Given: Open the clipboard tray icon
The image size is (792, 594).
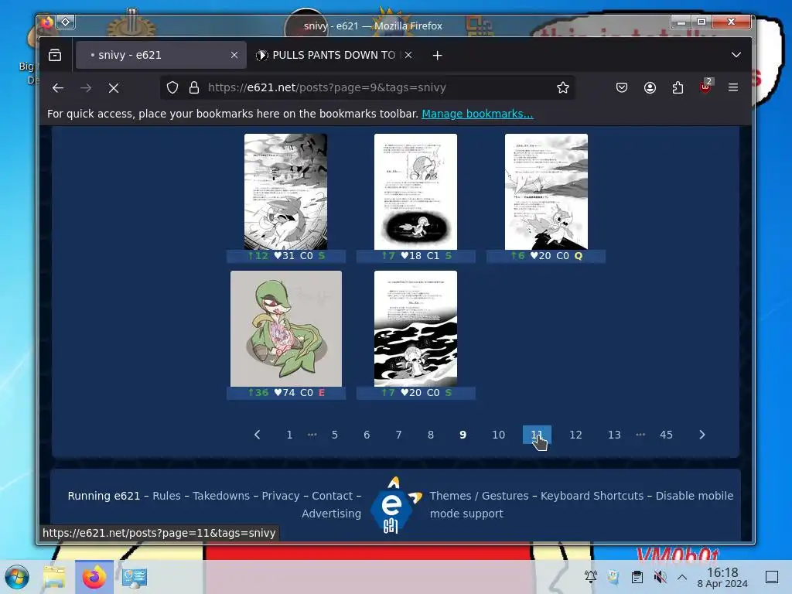Looking at the screenshot, I should [637, 576].
